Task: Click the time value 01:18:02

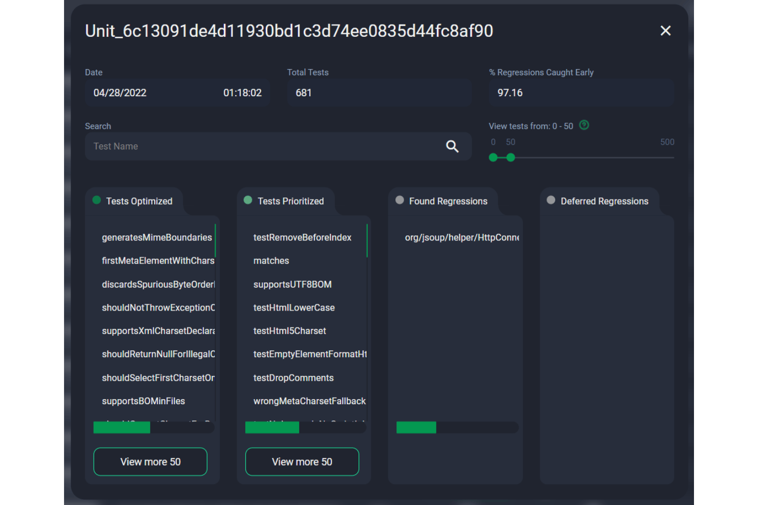Action: point(242,93)
